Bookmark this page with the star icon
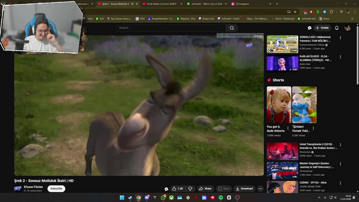Image resolution: width=359 pixels, height=202 pixels. click(x=295, y=12)
